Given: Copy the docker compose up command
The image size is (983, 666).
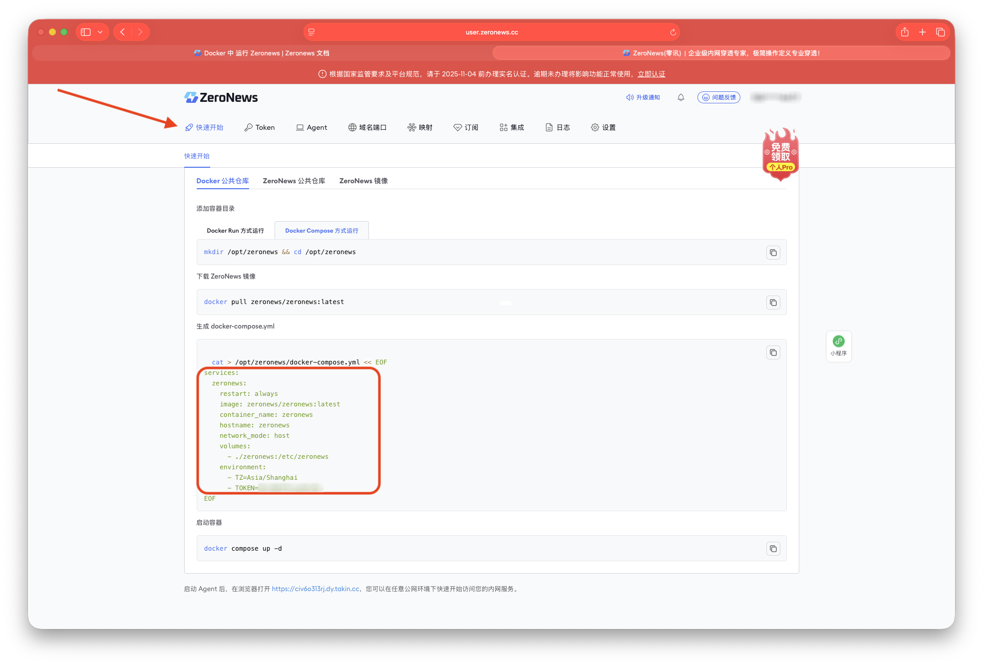Looking at the screenshot, I should (773, 549).
